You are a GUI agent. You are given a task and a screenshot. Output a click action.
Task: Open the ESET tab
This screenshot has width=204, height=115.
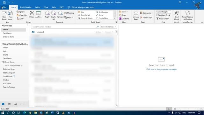tap(62, 7)
